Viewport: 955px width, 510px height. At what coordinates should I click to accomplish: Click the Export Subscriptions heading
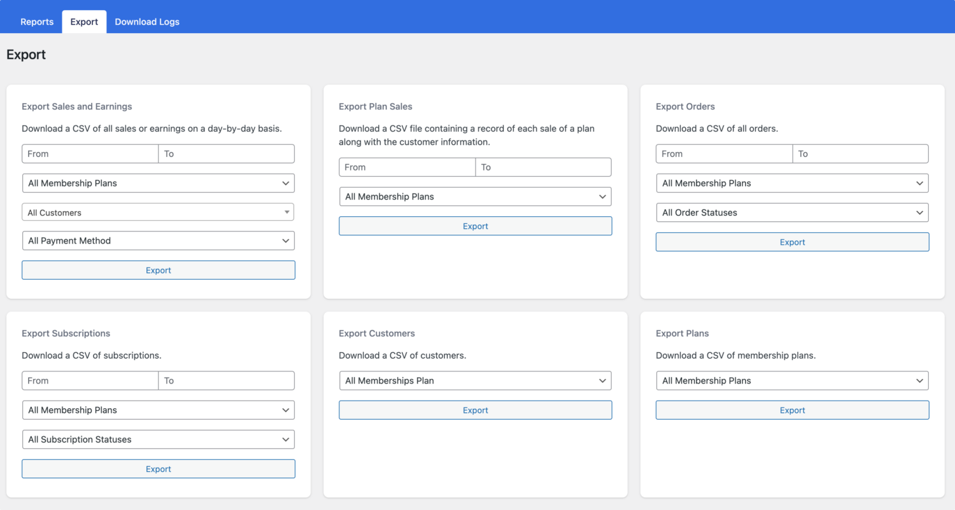(66, 334)
